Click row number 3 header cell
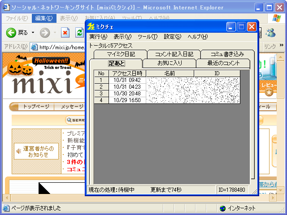 pos(101,94)
